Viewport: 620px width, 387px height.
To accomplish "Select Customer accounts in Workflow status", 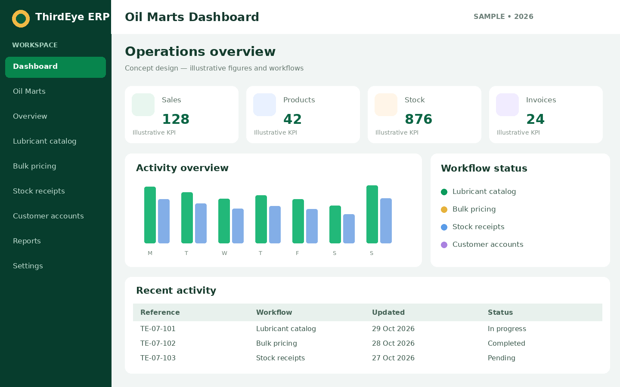I will (488, 244).
